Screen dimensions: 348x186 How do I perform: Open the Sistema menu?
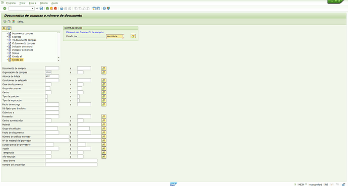pos(44,3)
